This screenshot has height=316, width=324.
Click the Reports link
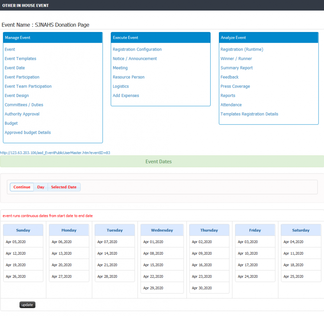pos(228,96)
